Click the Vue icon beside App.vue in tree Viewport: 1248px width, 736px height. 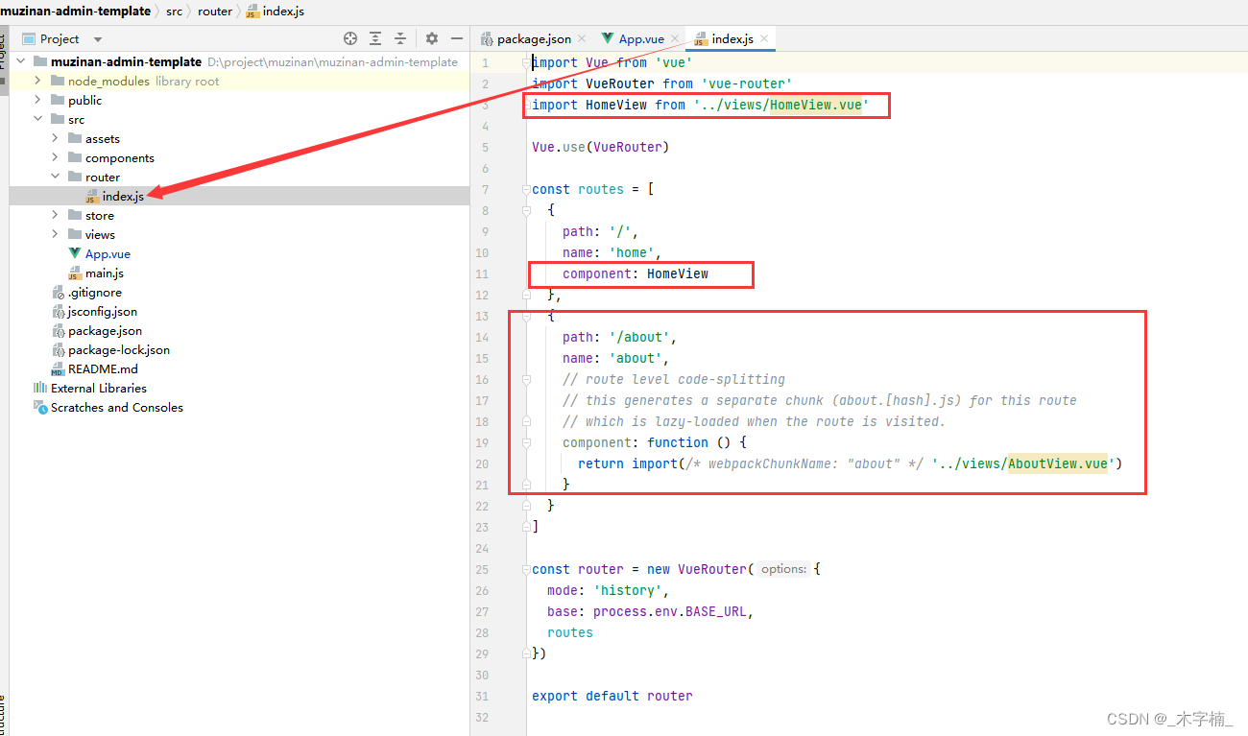[75, 254]
